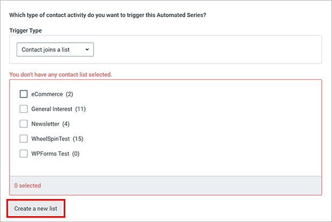Check the Newsletter list checkbox
The height and width of the screenshot is (222, 332).
(x=24, y=124)
